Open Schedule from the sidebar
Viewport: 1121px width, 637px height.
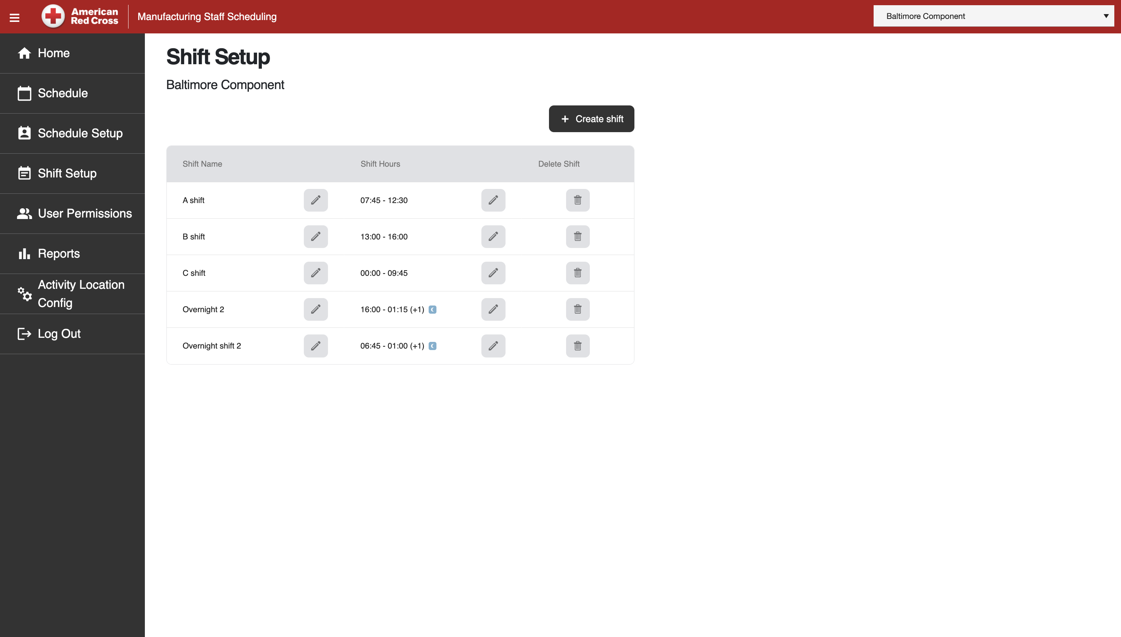(72, 93)
